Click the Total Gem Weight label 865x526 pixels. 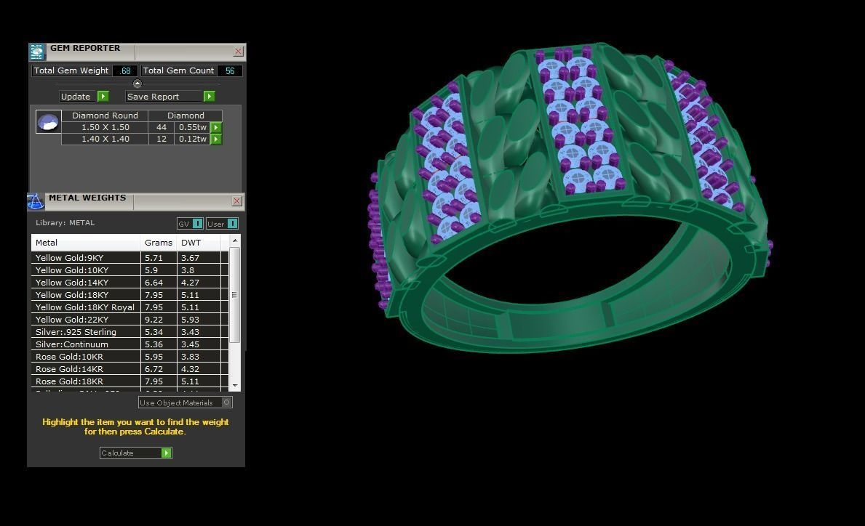pos(71,70)
